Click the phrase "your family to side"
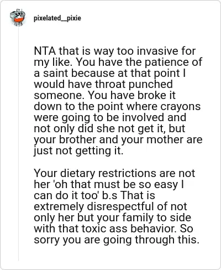The image size is (221, 270). pos(144,217)
